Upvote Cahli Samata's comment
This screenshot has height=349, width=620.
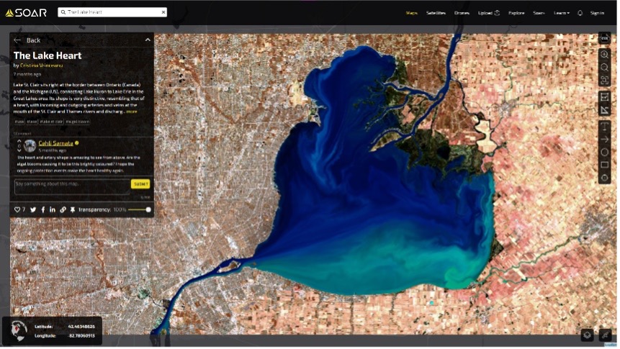(19, 141)
